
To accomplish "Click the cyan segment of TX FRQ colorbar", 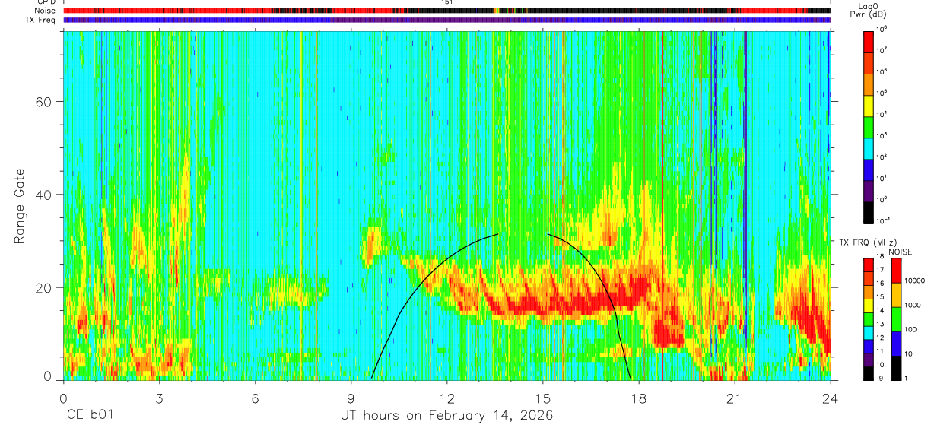I will [868, 332].
